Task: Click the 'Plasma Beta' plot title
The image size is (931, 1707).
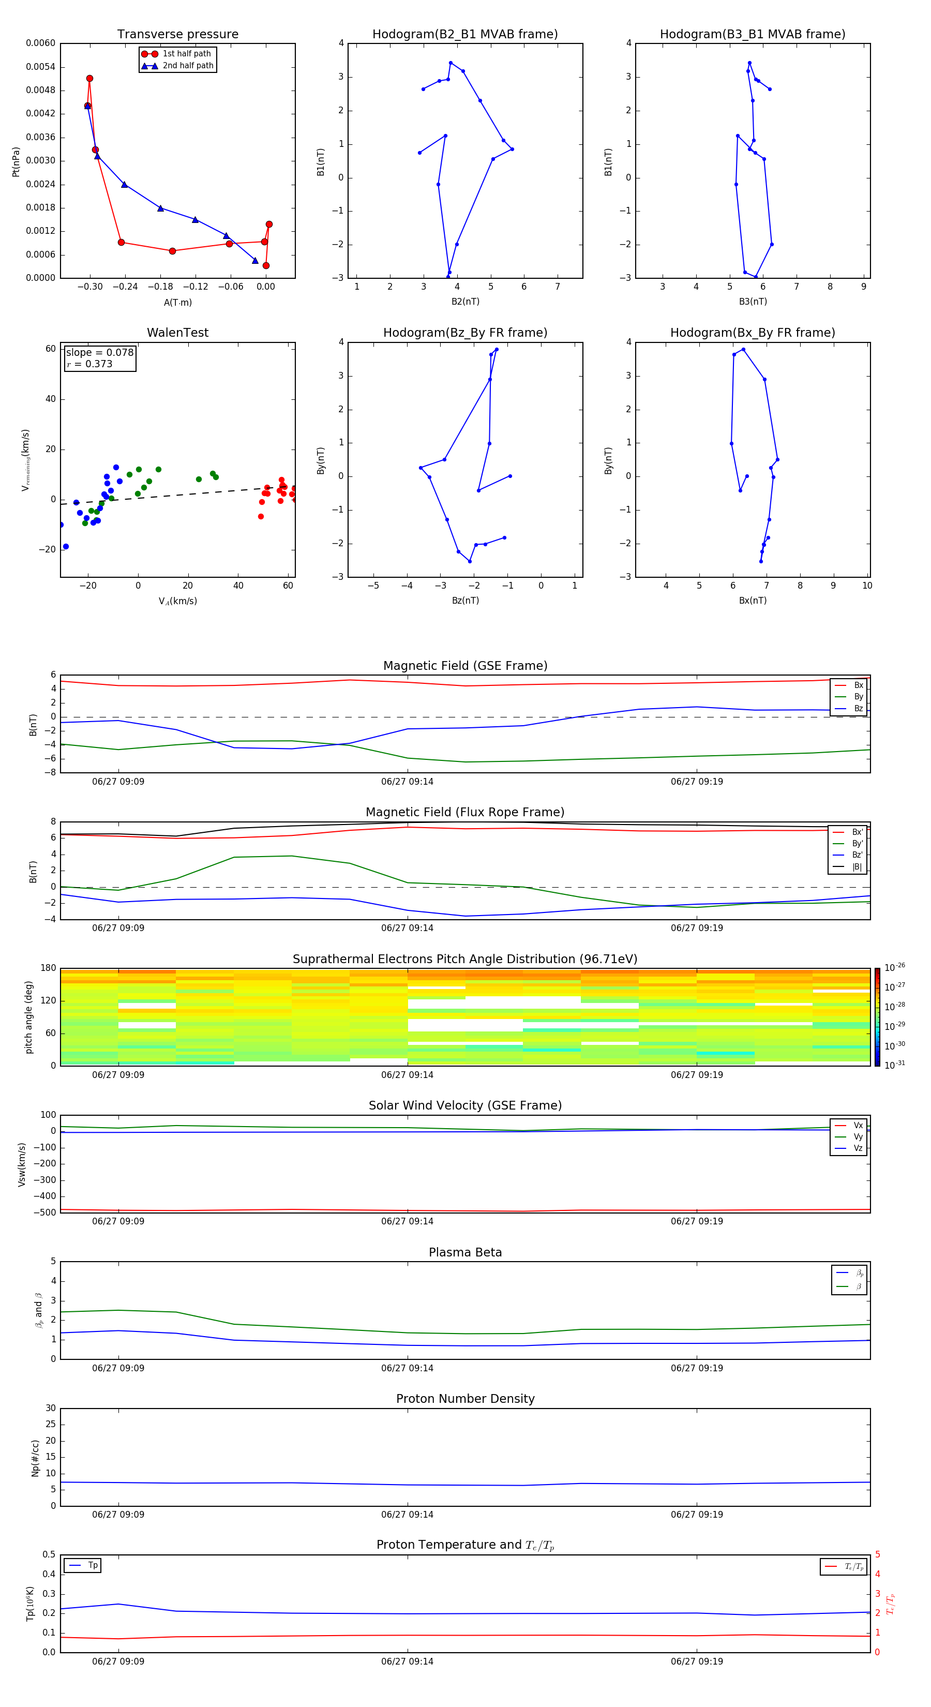Action: (465, 1252)
